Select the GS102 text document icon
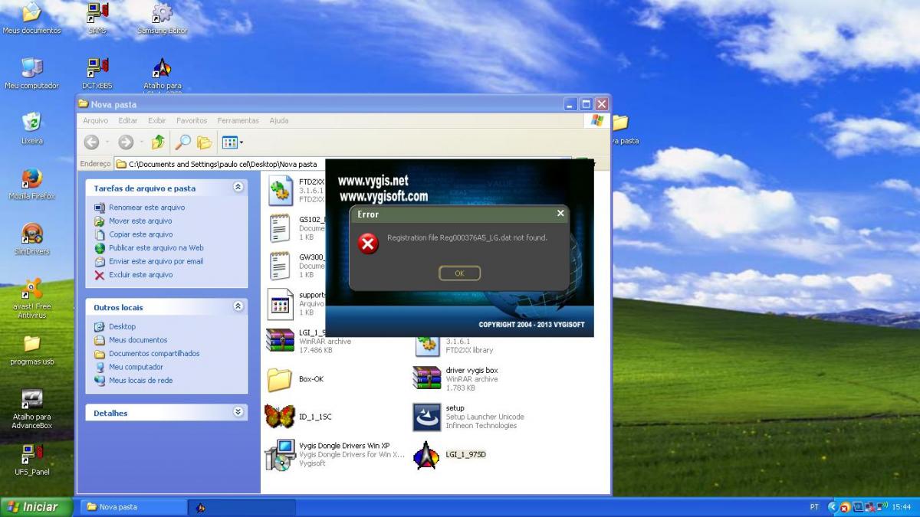This screenshot has height=517, width=920. [x=279, y=228]
